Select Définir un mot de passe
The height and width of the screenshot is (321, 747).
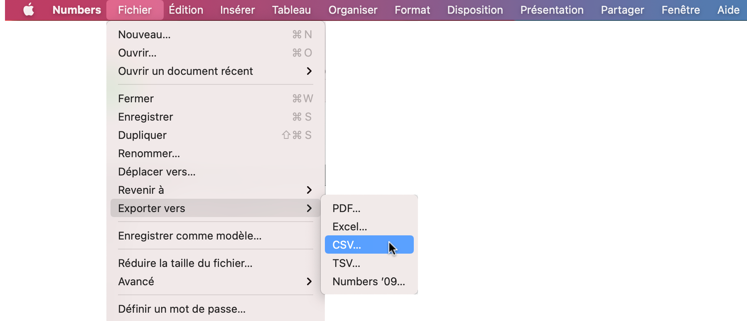[182, 309]
